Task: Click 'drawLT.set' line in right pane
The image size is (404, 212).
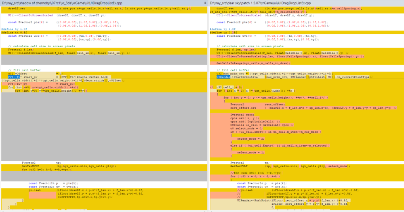Action: 307,8
